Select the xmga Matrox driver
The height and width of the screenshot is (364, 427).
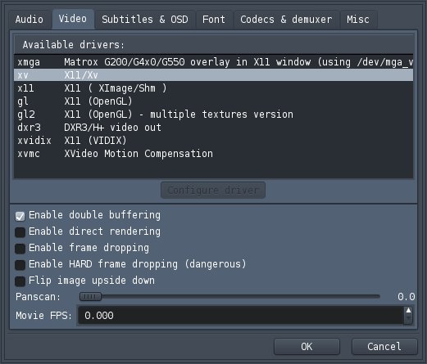213,62
